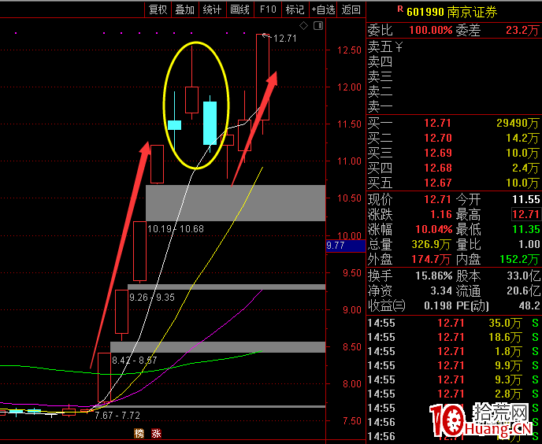The image size is (542, 444).
Task: Select the 画线 drawing tool
Action: 240,9
